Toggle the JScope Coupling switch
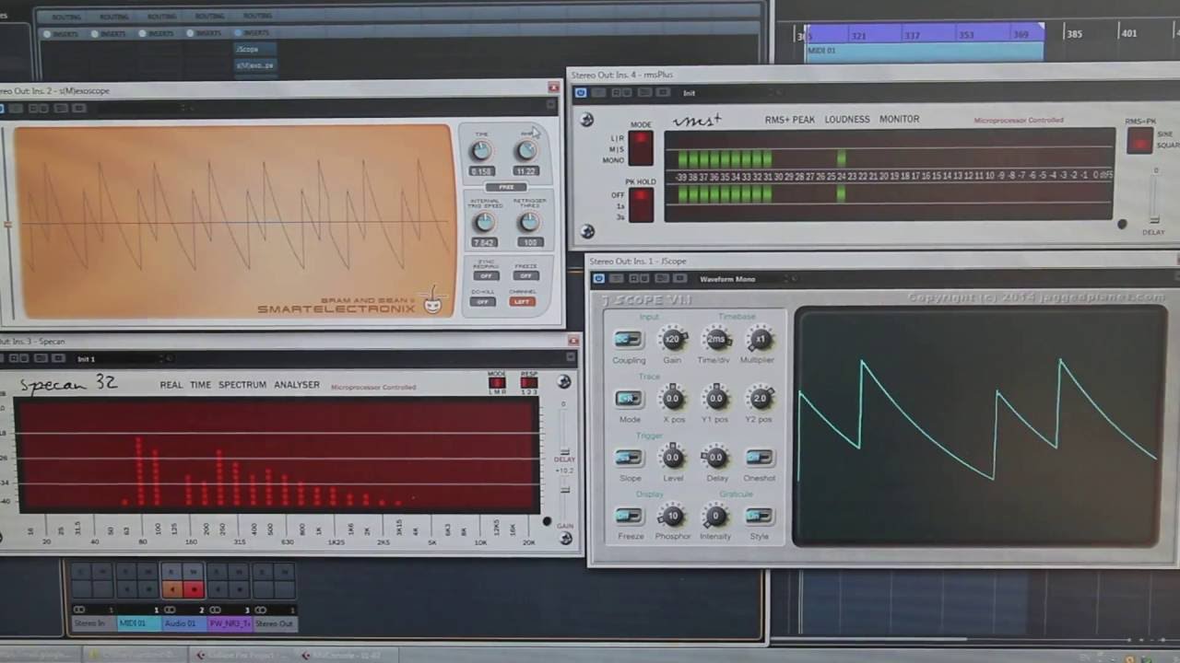The width and height of the screenshot is (1180, 663). (x=628, y=339)
